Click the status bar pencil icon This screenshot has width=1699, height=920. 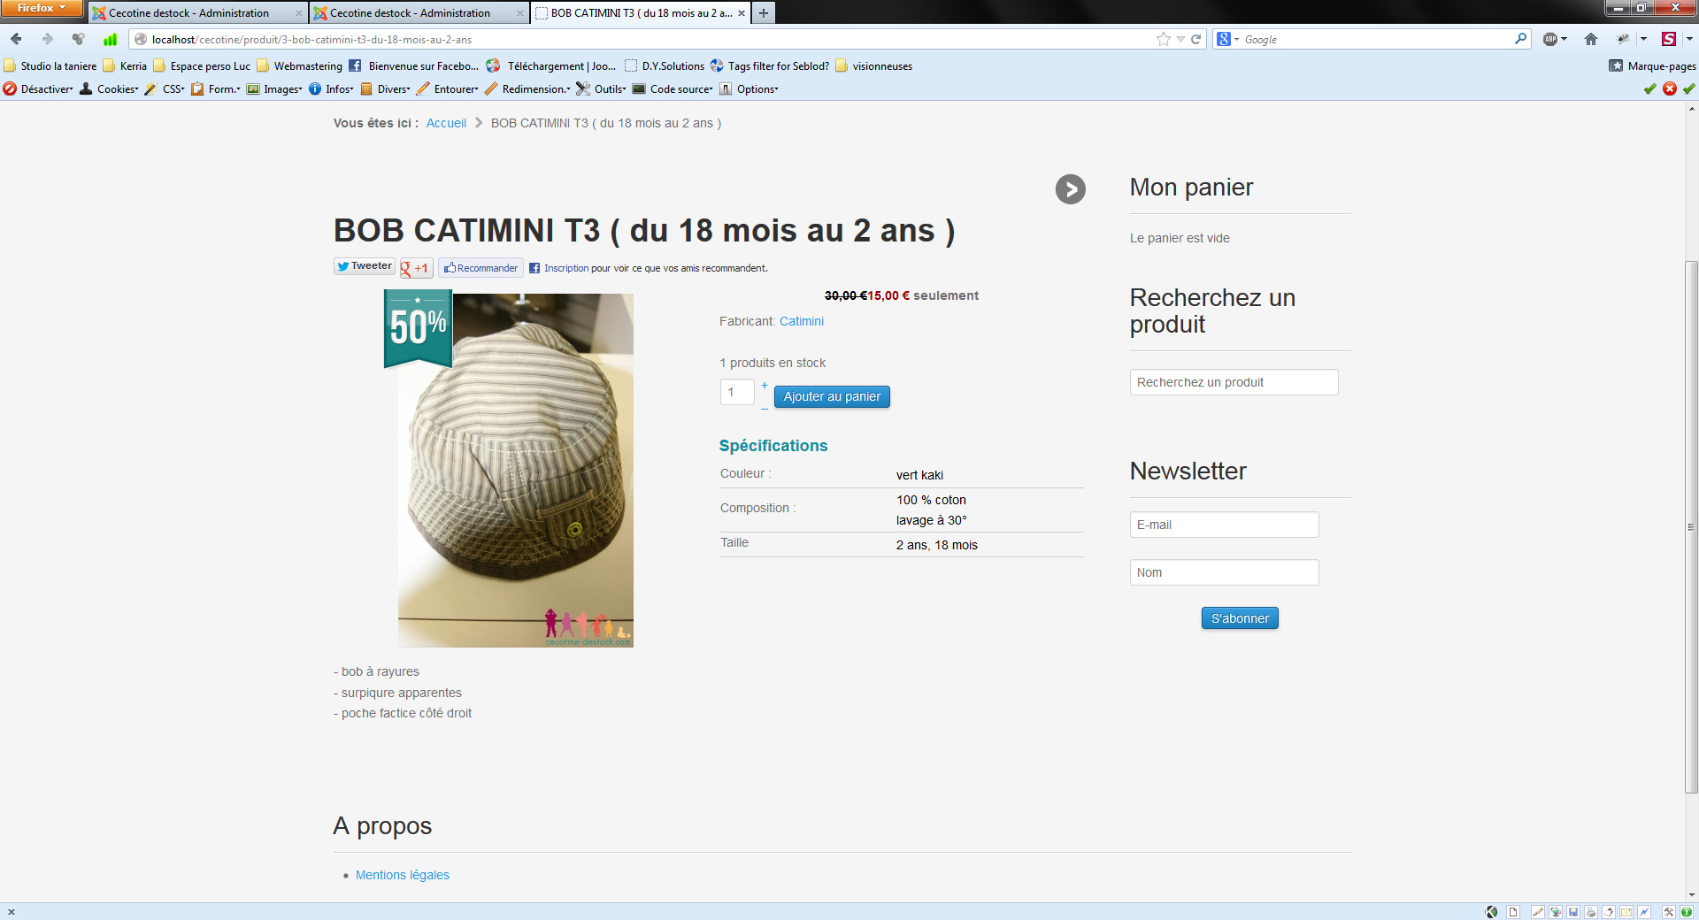click(1538, 912)
